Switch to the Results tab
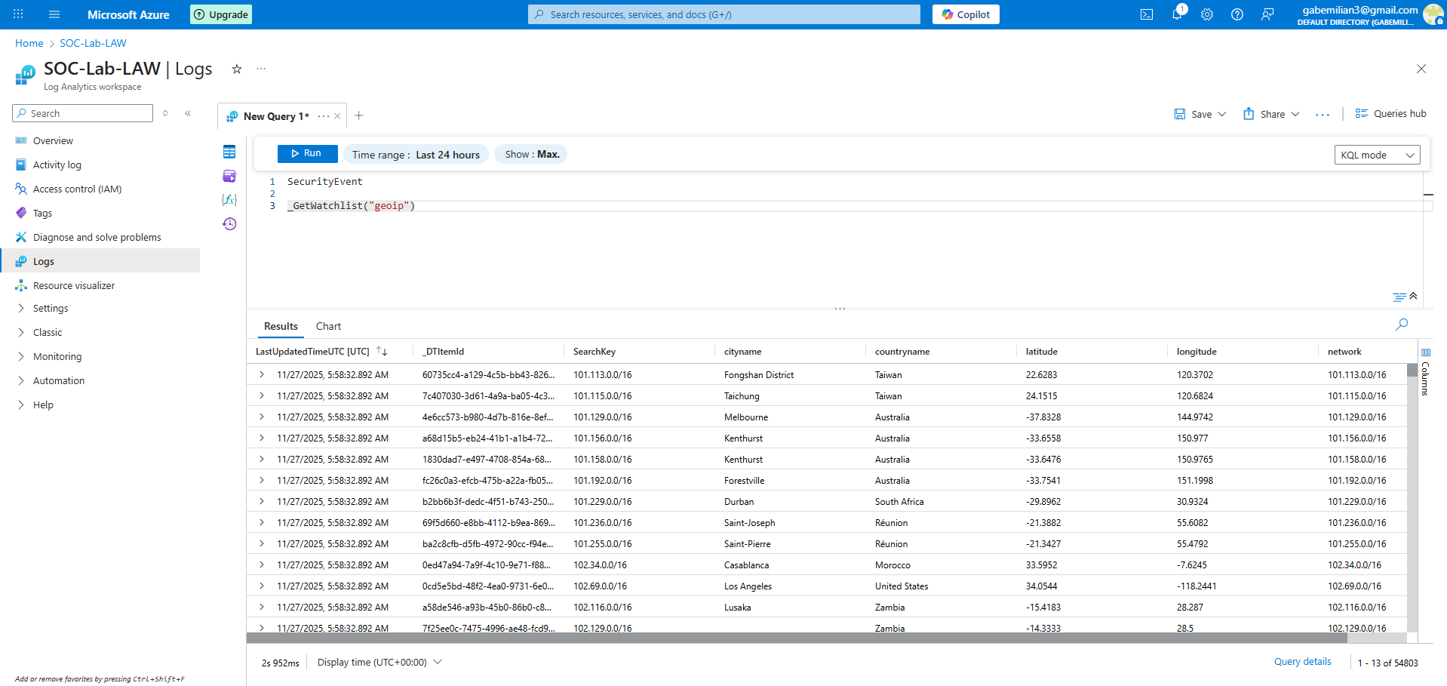Screen dimensions: 1447x686 point(281,326)
